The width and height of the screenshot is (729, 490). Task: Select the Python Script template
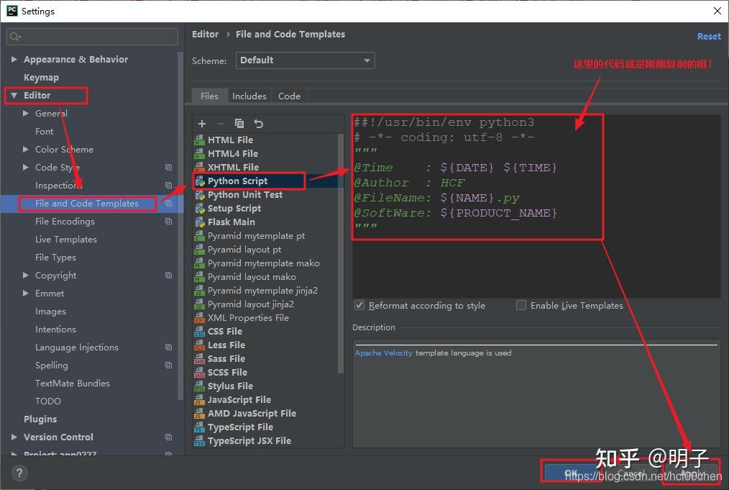(x=237, y=181)
